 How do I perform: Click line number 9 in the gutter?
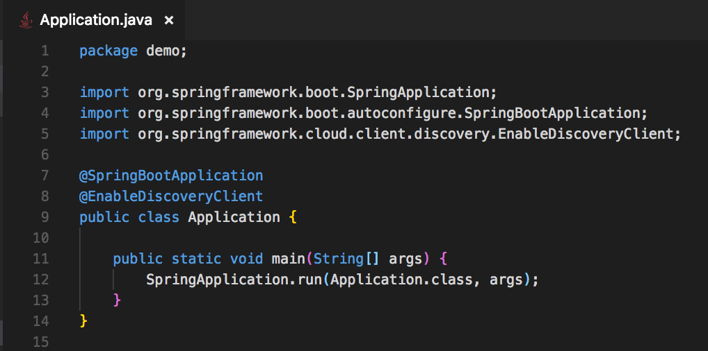[45, 217]
